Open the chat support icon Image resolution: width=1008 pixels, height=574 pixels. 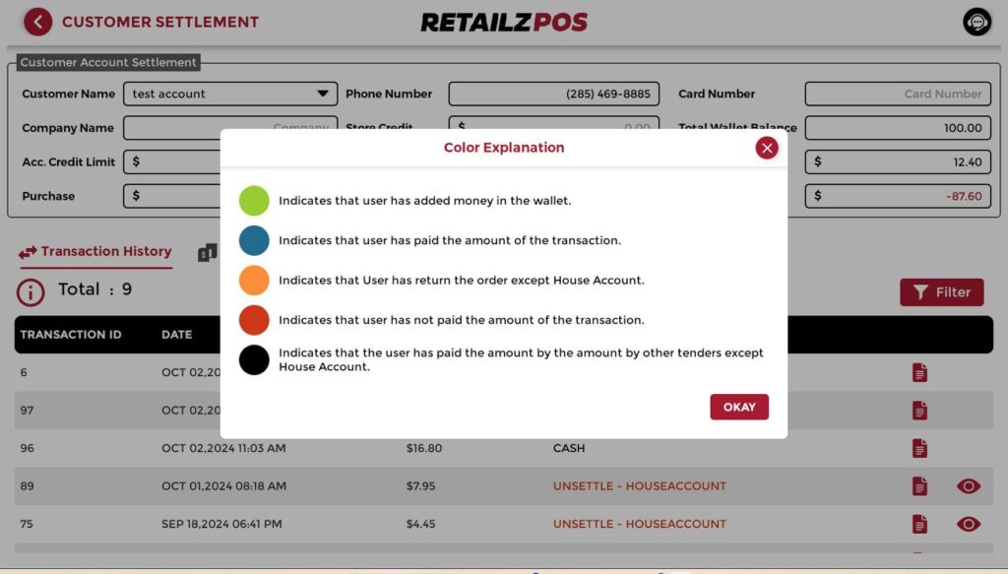click(976, 22)
